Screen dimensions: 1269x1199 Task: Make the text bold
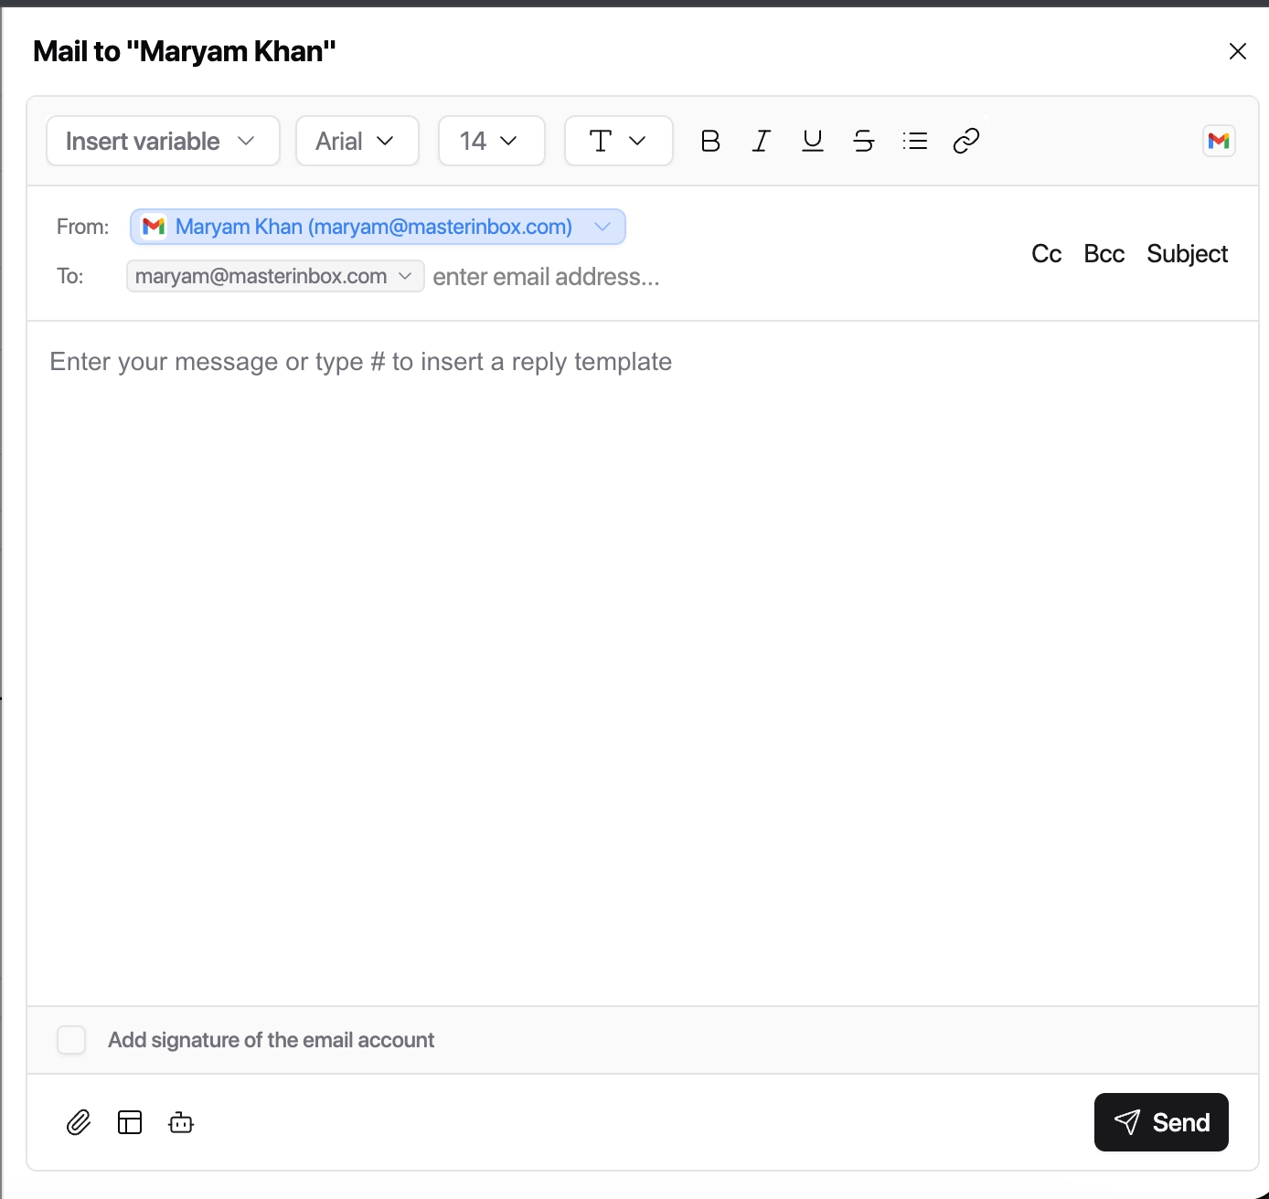coord(709,140)
